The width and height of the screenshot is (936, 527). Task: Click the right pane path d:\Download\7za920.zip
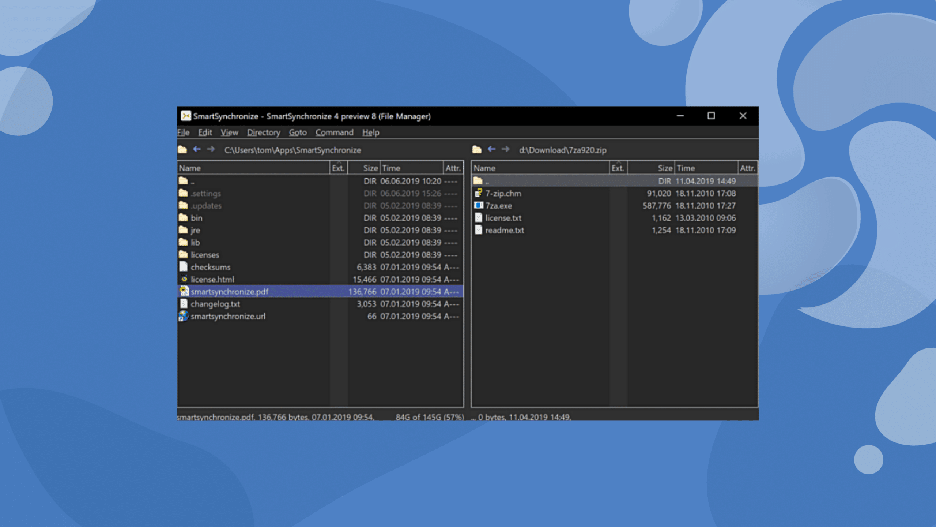pos(563,150)
